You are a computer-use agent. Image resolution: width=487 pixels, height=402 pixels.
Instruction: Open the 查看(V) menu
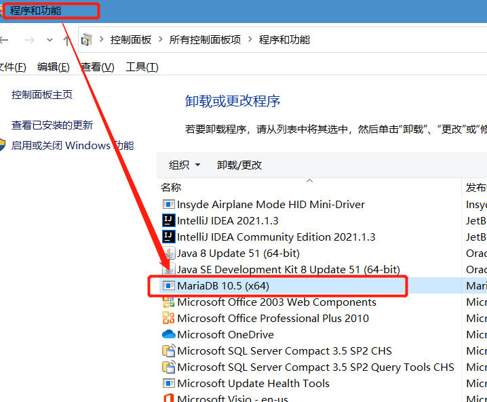tap(98, 67)
